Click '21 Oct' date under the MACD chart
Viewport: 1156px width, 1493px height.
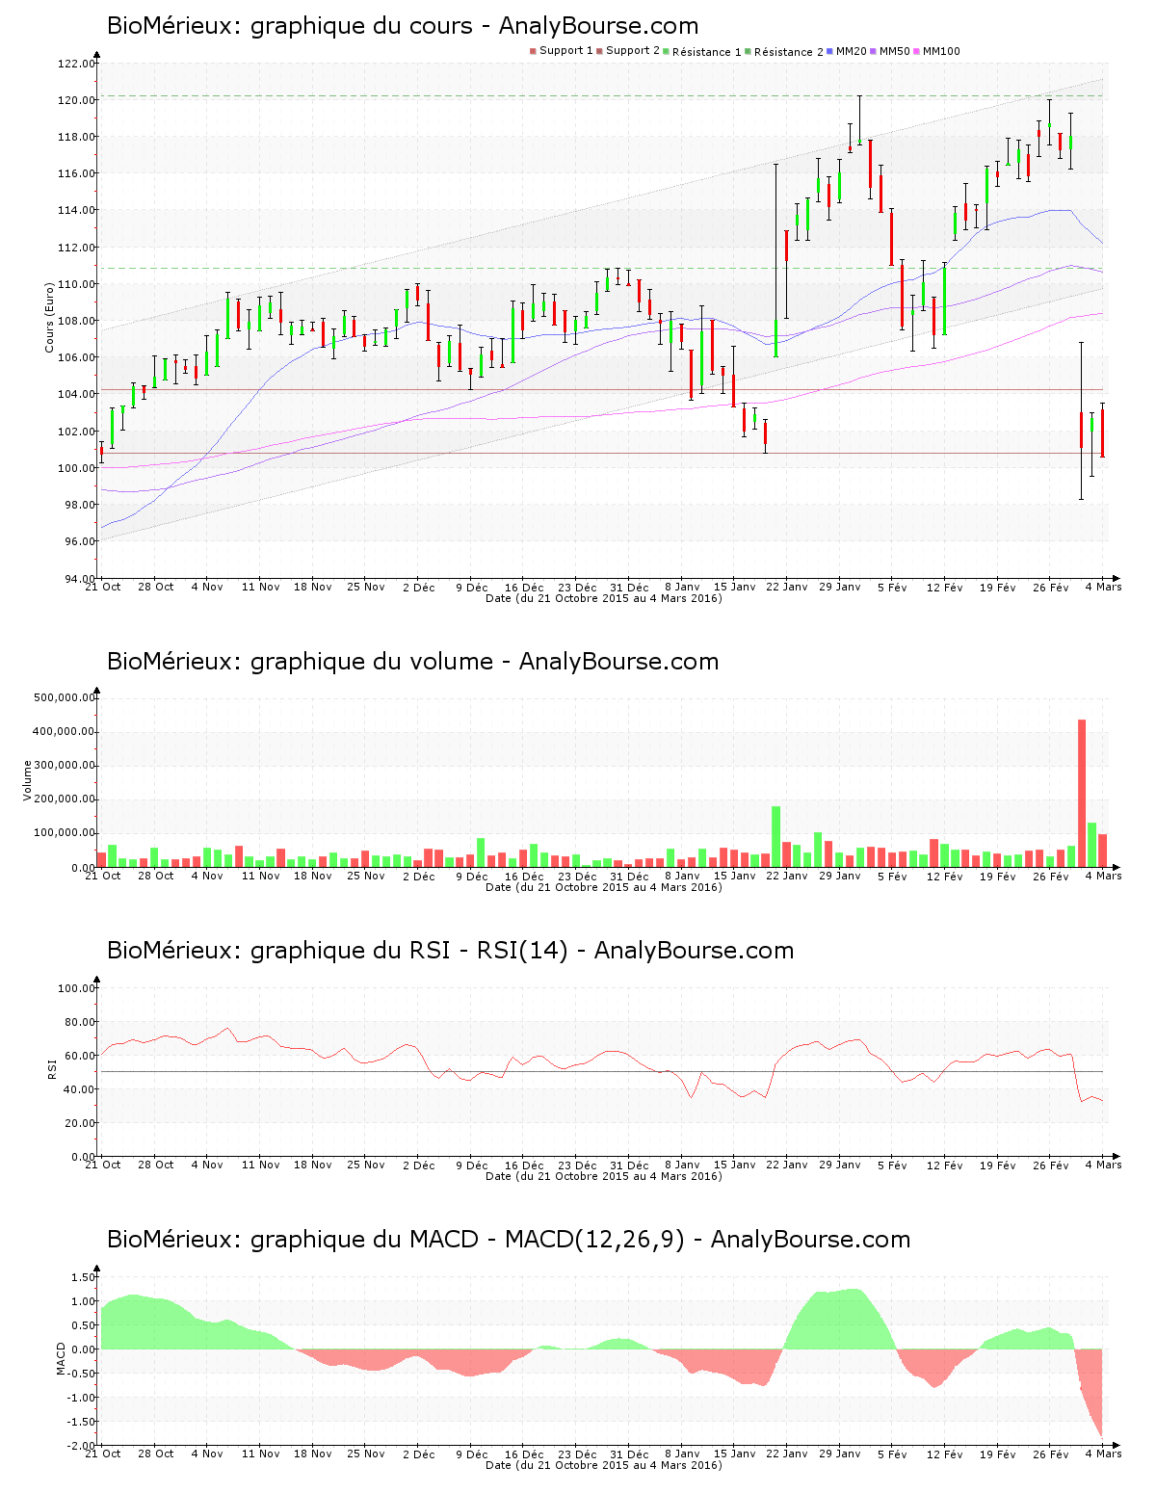point(103,1454)
